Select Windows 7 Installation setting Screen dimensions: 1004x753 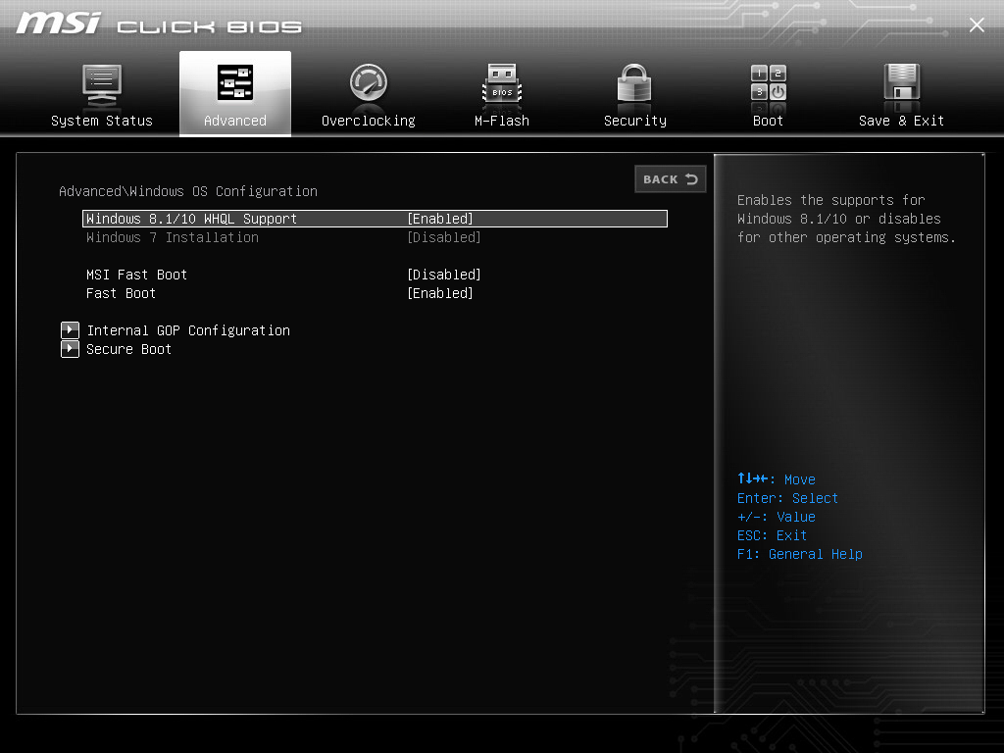coord(173,237)
